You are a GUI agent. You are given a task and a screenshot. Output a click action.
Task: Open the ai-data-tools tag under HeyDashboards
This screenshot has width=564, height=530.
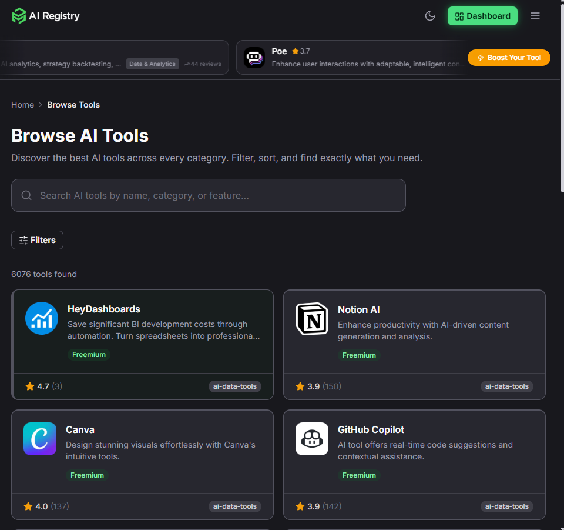234,386
